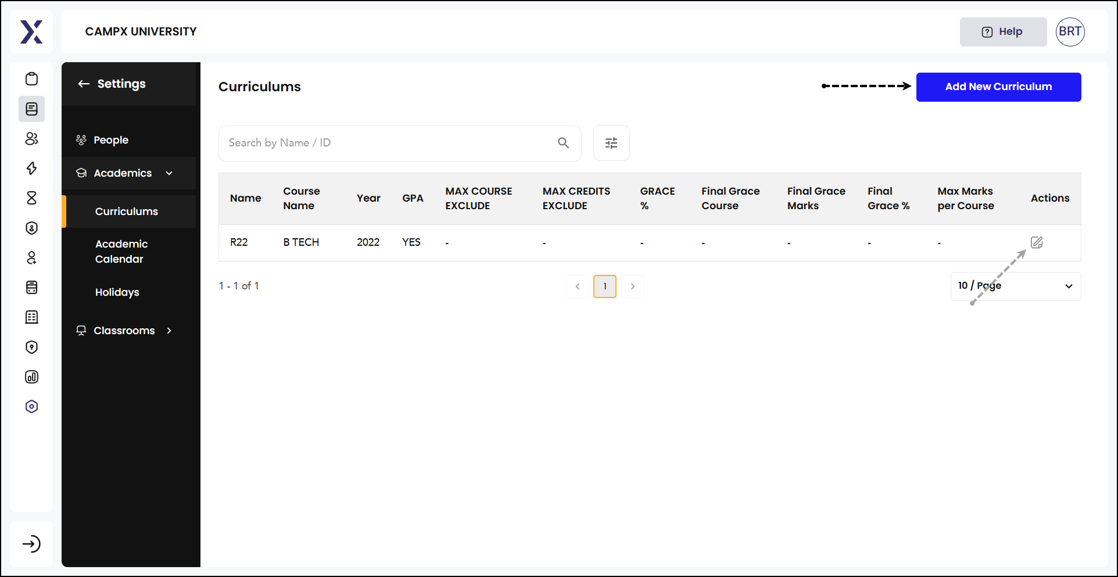Screen dimensions: 1118x577
Task: Open the hexagon settings icon in left rail
Action: click(32, 406)
